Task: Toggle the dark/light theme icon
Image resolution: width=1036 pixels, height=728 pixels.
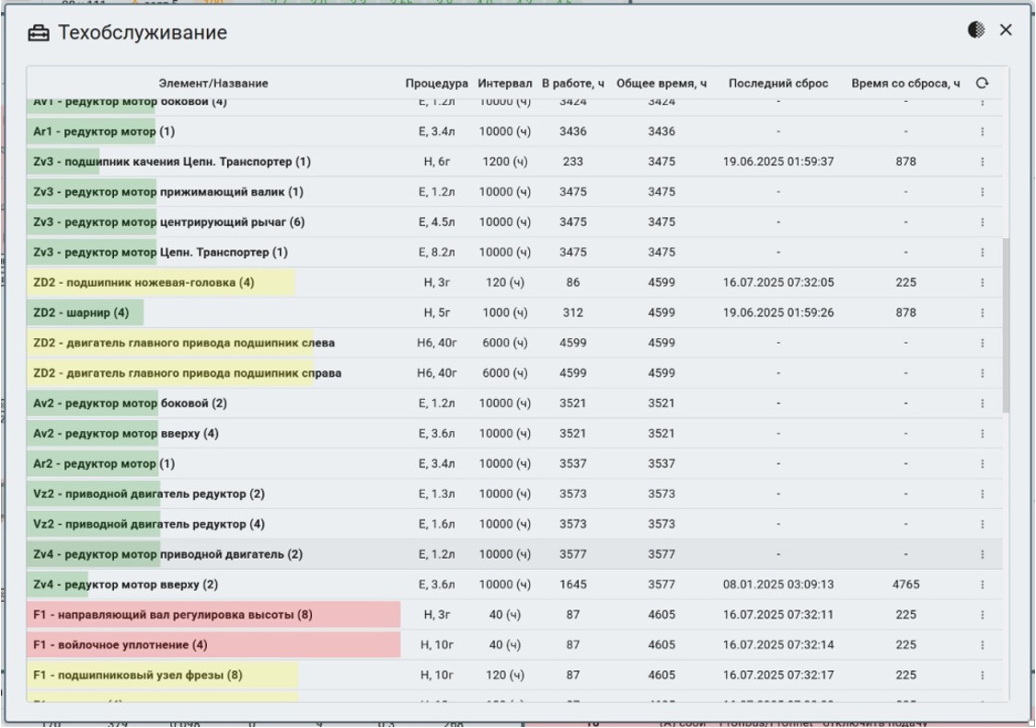Action: point(976,30)
